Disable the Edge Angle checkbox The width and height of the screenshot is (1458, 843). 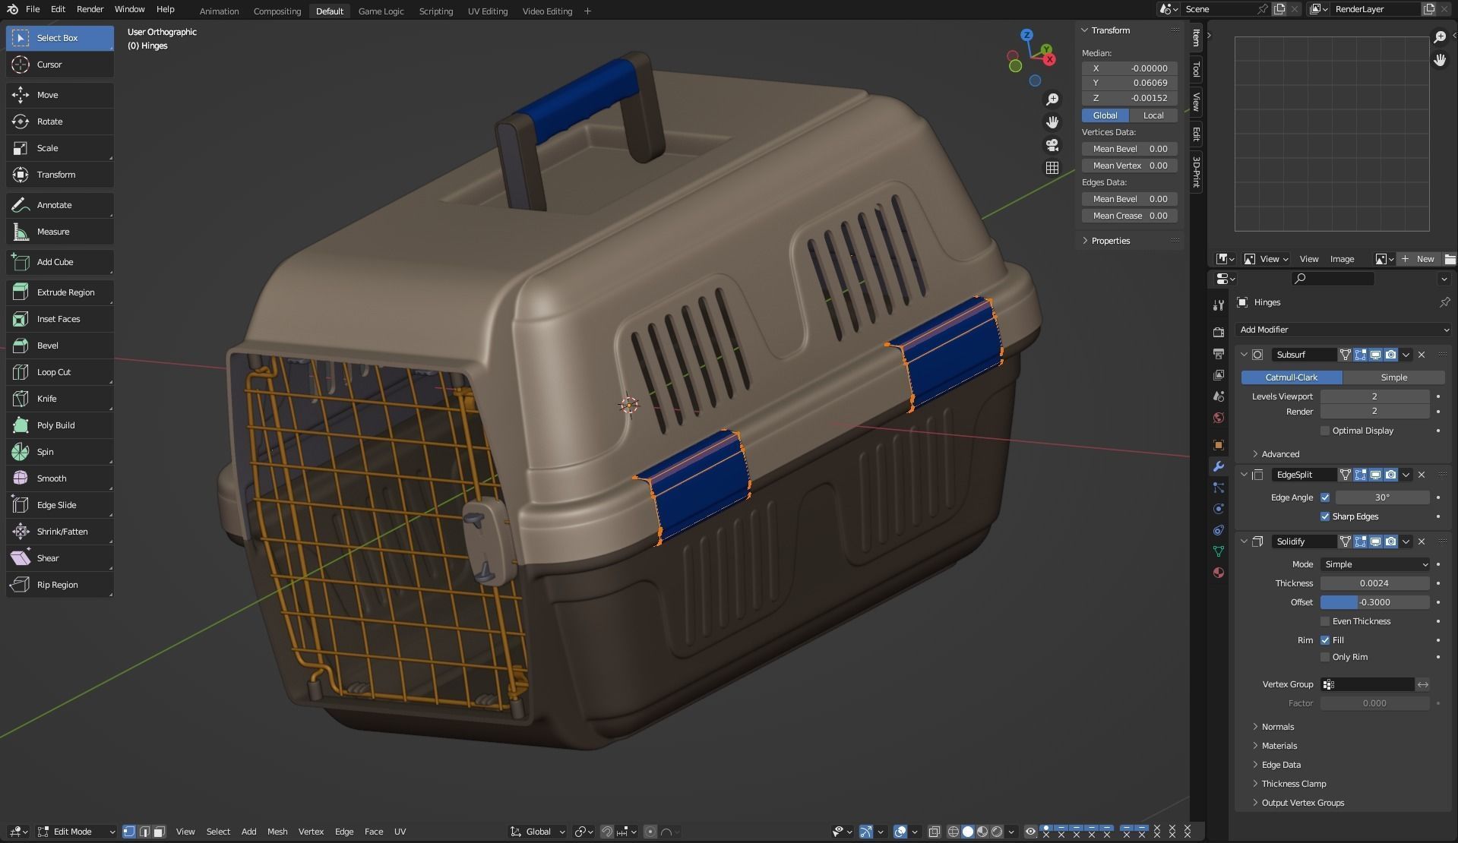(1325, 497)
